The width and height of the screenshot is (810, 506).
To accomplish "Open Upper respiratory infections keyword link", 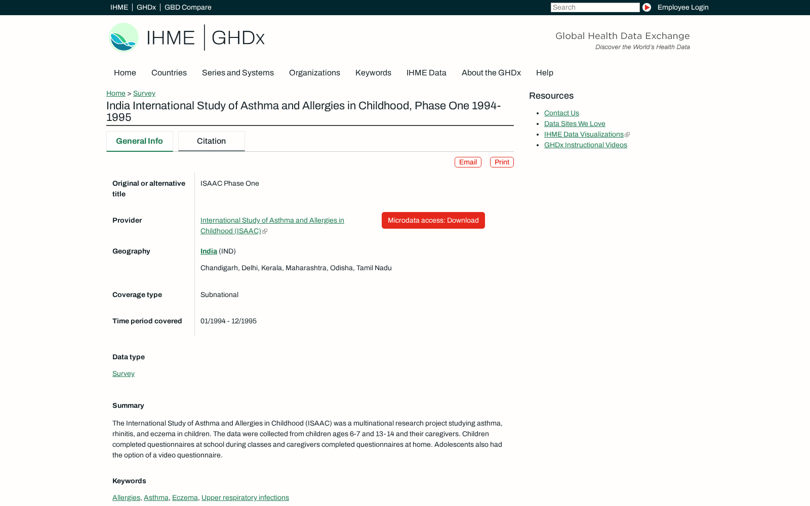I will pos(245,497).
